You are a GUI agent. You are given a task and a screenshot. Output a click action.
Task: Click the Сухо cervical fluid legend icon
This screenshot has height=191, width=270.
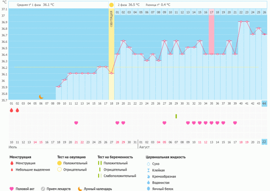tap(148, 164)
